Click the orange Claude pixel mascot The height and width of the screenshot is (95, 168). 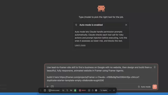coord(101,8)
